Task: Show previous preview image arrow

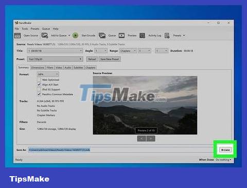Action: tap(142, 139)
